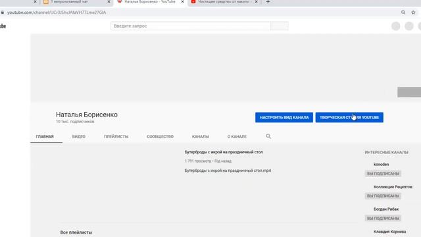The width and height of the screenshot is (421, 237).
Task: Click the Наталья Борисенко channel name
Action: [87, 115]
